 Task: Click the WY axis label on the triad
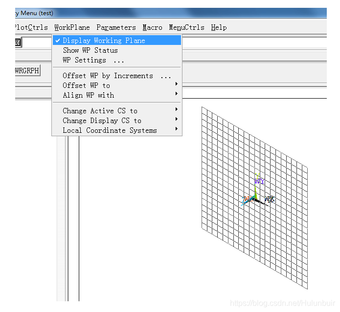point(259,181)
